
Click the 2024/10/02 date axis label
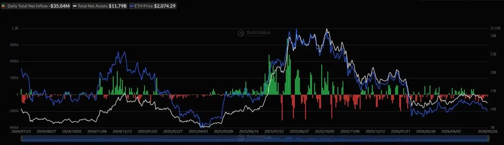click(72, 132)
